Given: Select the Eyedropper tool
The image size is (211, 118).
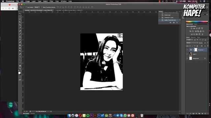Looking at the screenshot, I should pos(20,28).
